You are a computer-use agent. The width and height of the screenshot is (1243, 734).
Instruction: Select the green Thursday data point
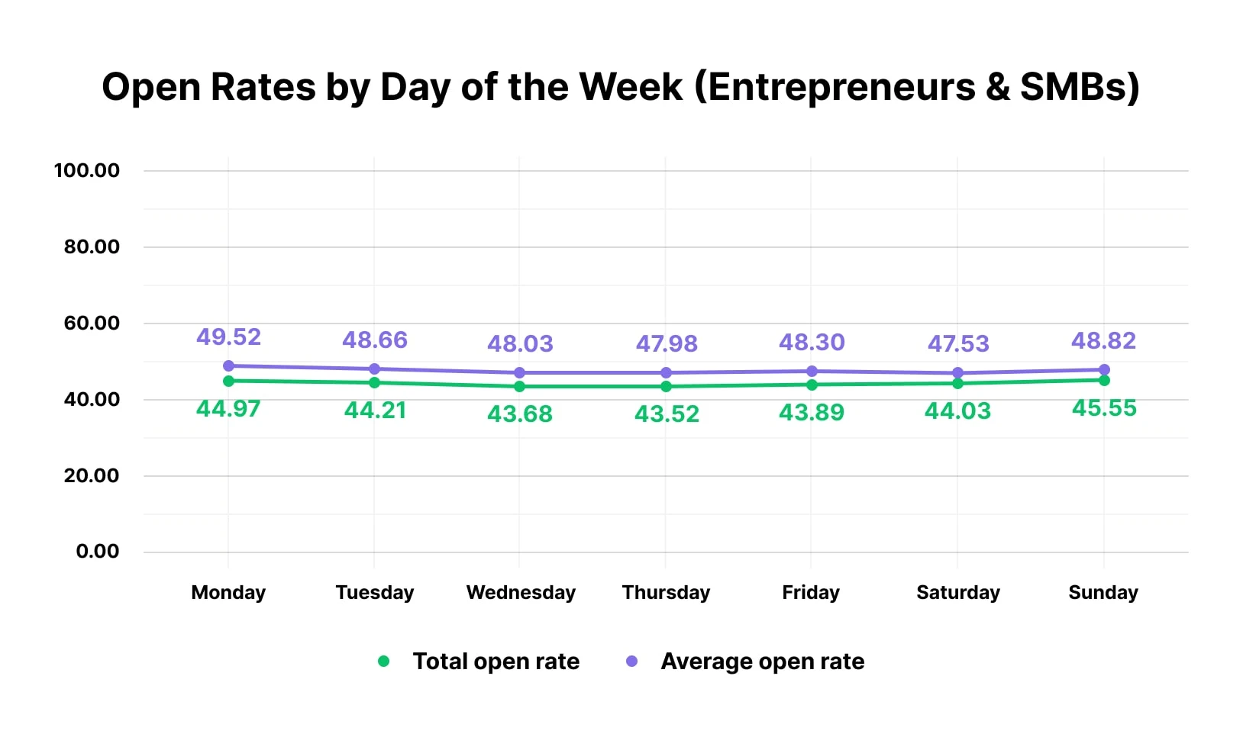tap(666, 387)
